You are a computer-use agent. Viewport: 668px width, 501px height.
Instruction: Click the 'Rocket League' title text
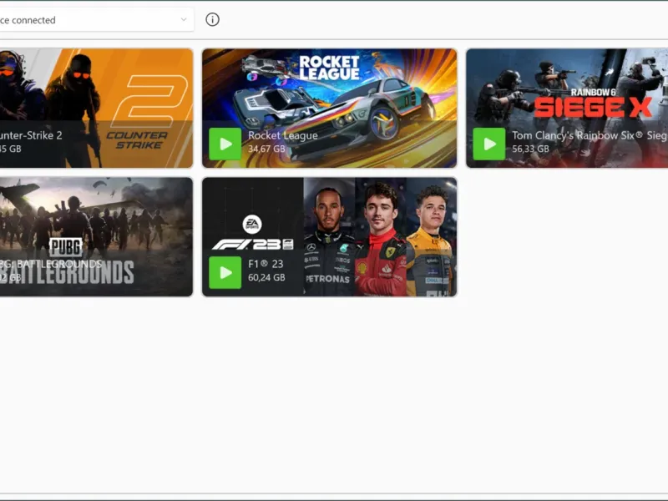(x=283, y=135)
